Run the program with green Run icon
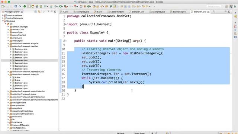The width and height of the screenshot is (238, 134). coord(61,6)
